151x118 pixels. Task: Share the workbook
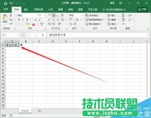pos(142,9)
